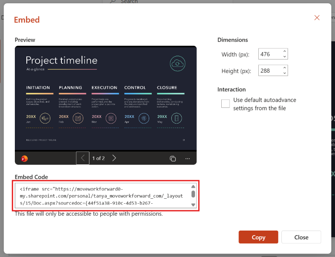Close the Embed dialog with the X icon
The image size is (335, 257).
click(x=317, y=18)
